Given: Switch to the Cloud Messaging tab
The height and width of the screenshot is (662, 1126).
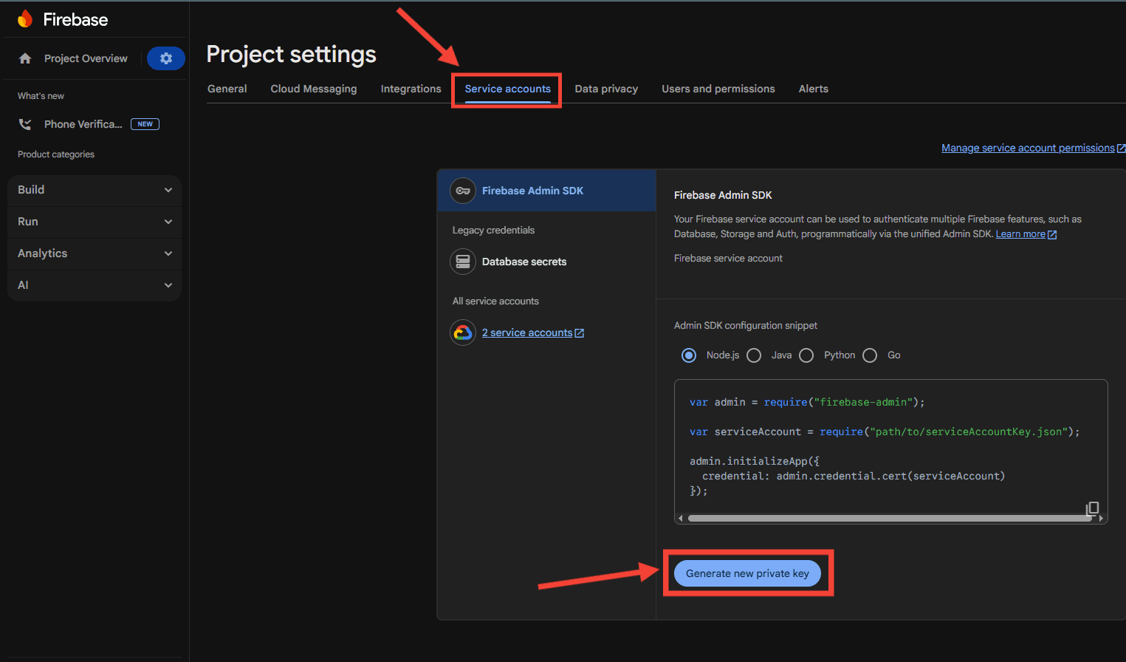Looking at the screenshot, I should [x=314, y=89].
